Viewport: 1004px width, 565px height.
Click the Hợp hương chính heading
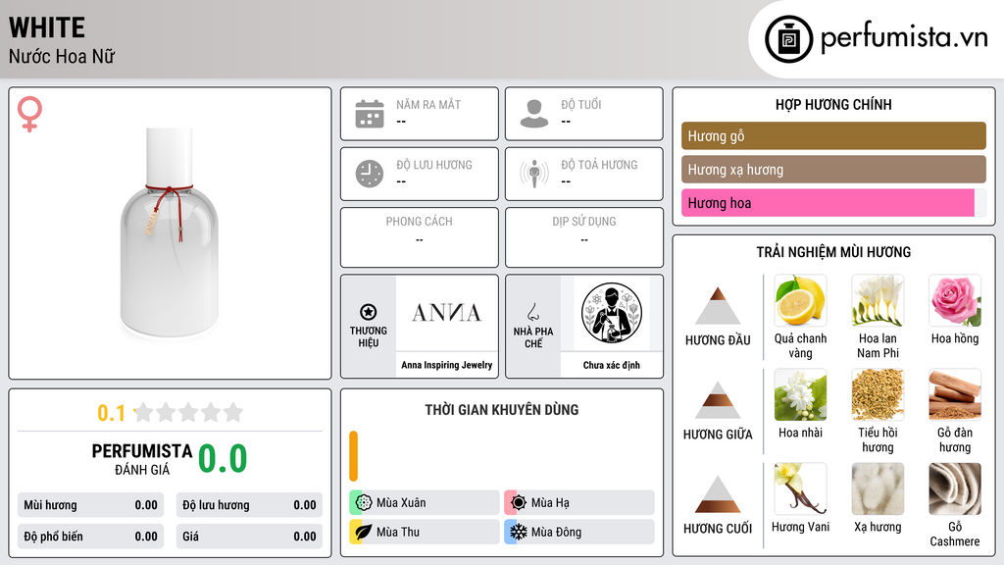[833, 104]
